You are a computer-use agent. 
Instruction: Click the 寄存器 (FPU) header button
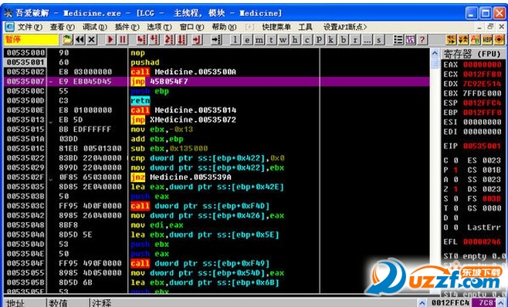pos(473,54)
